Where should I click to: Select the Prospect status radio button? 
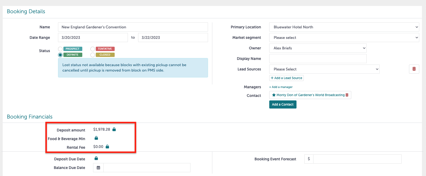[60, 49]
